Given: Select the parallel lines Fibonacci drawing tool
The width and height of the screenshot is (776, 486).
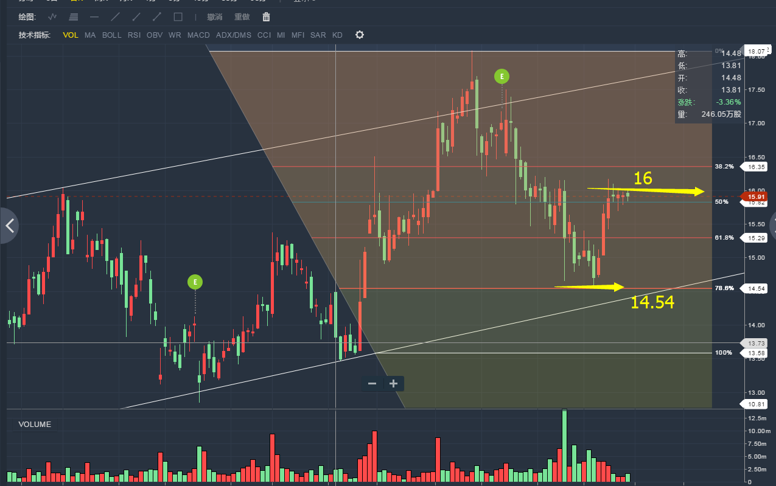Looking at the screenshot, I should point(74,17).
